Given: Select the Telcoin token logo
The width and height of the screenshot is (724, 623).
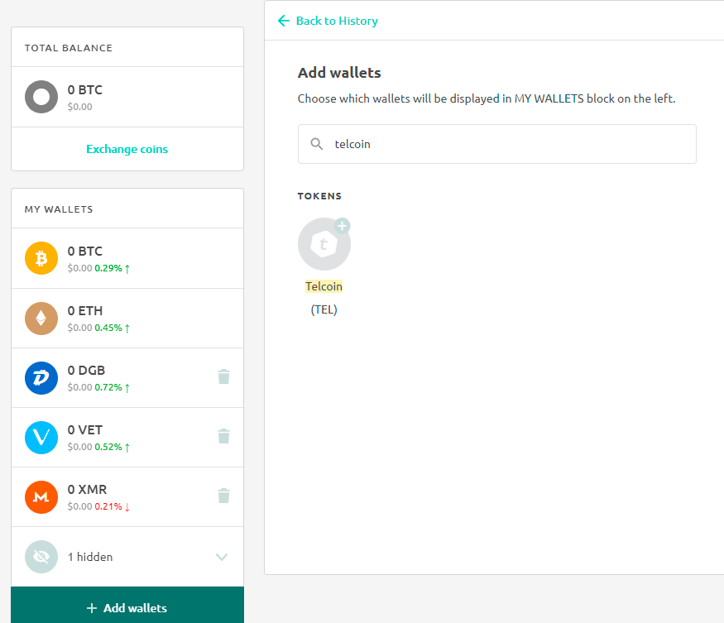Looking at the screenshot, I should coord(324,244).
